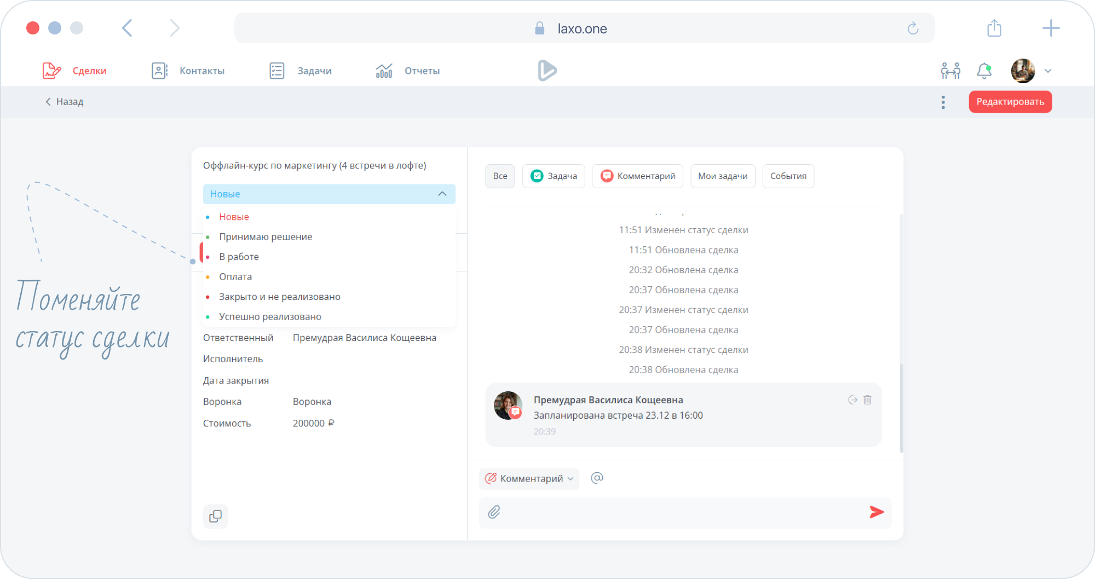1095x579 pixels.
Task: Click the notification bell icon
Action: click(x=984, y=71)
